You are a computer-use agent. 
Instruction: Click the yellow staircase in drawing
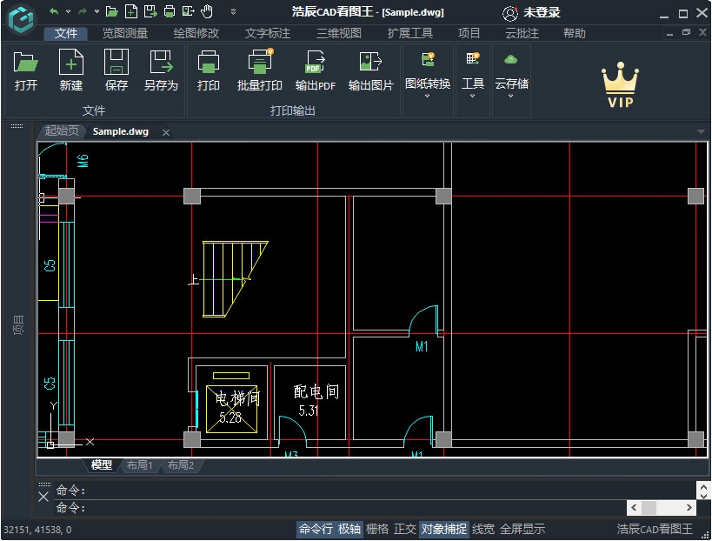235,279
